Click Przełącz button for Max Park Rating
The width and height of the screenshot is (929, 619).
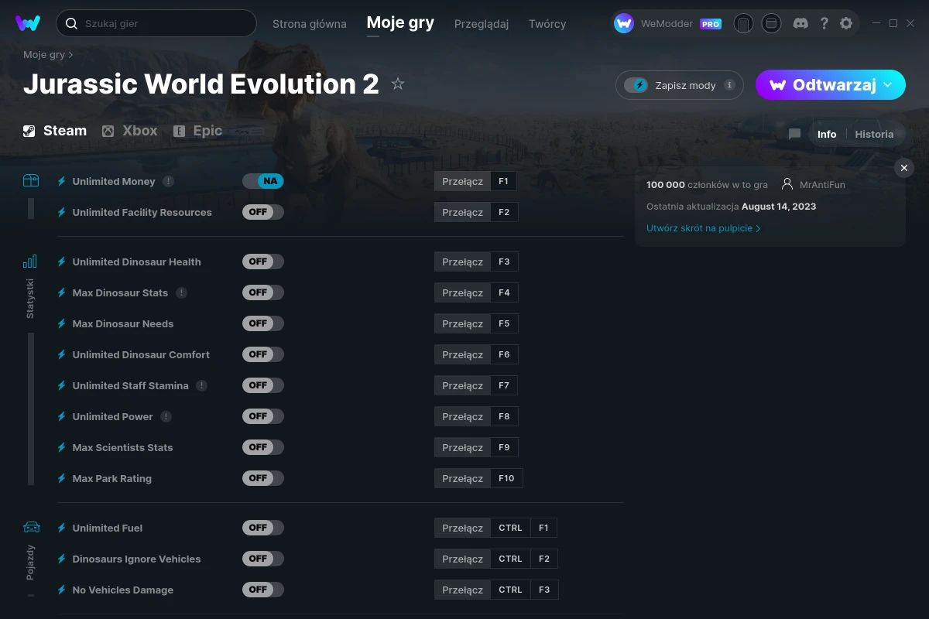[462, 478]
